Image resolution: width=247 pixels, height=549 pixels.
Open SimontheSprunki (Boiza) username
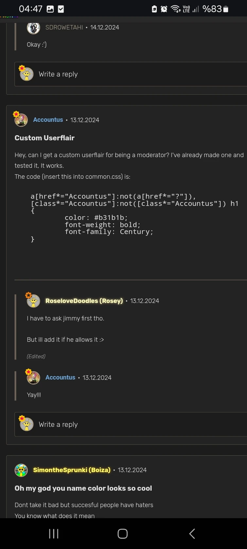(x=71, y=470)
